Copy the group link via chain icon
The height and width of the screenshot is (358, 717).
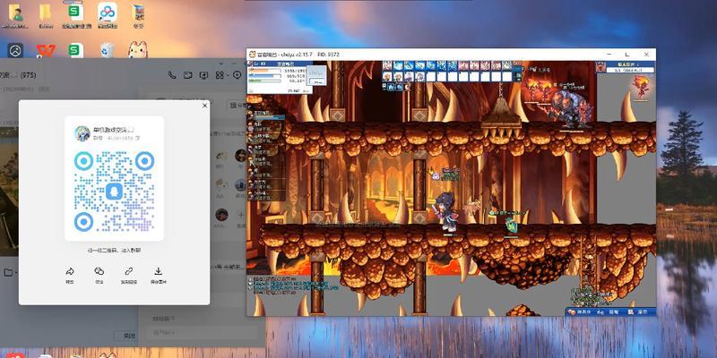pyautogui.click(x=128, y=271)
